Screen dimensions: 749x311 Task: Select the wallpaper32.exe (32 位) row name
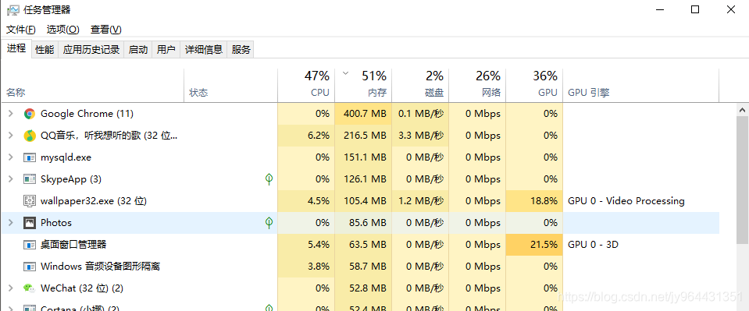point(94,201)
